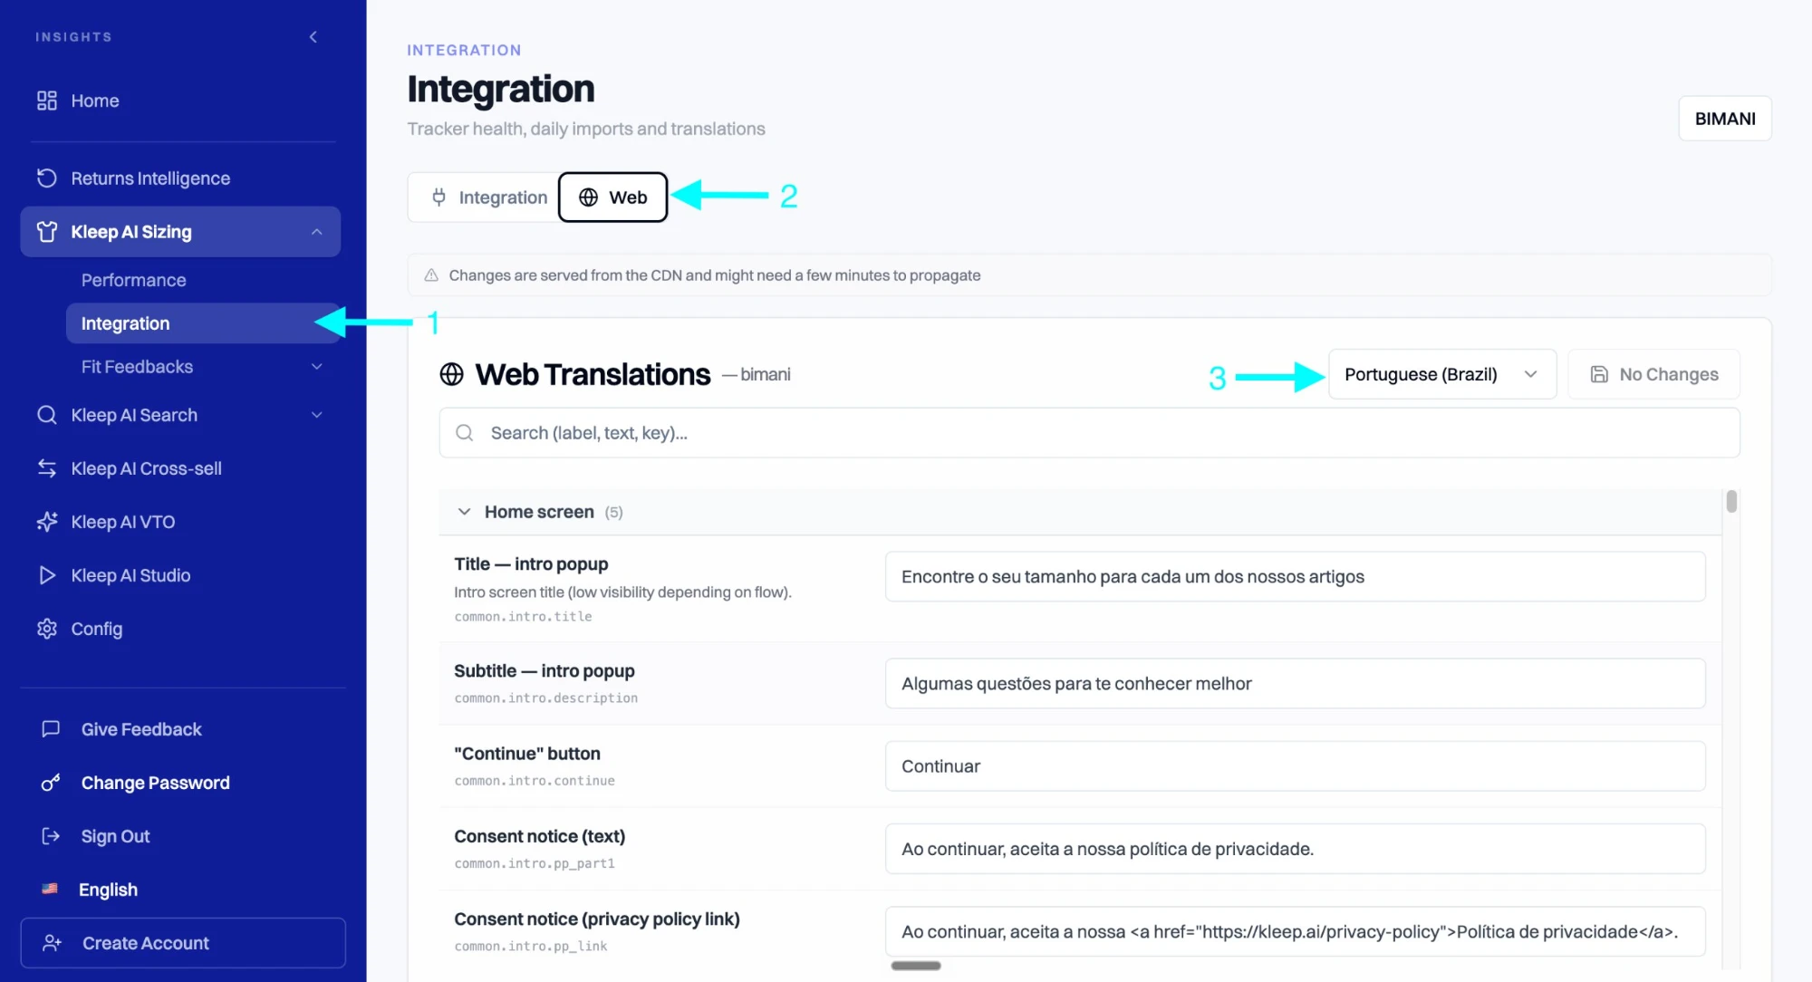Click the Kleep AI Cross-sell arrows icon
Image resolution: width=1812 pixels, height=982 pixels.
tap(47, 468)
